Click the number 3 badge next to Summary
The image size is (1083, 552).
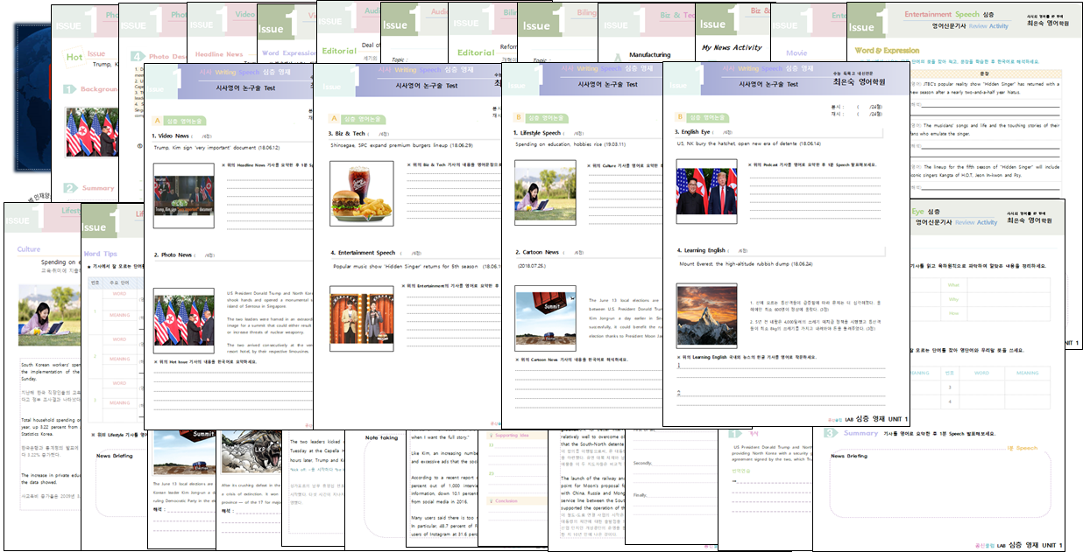829,433
